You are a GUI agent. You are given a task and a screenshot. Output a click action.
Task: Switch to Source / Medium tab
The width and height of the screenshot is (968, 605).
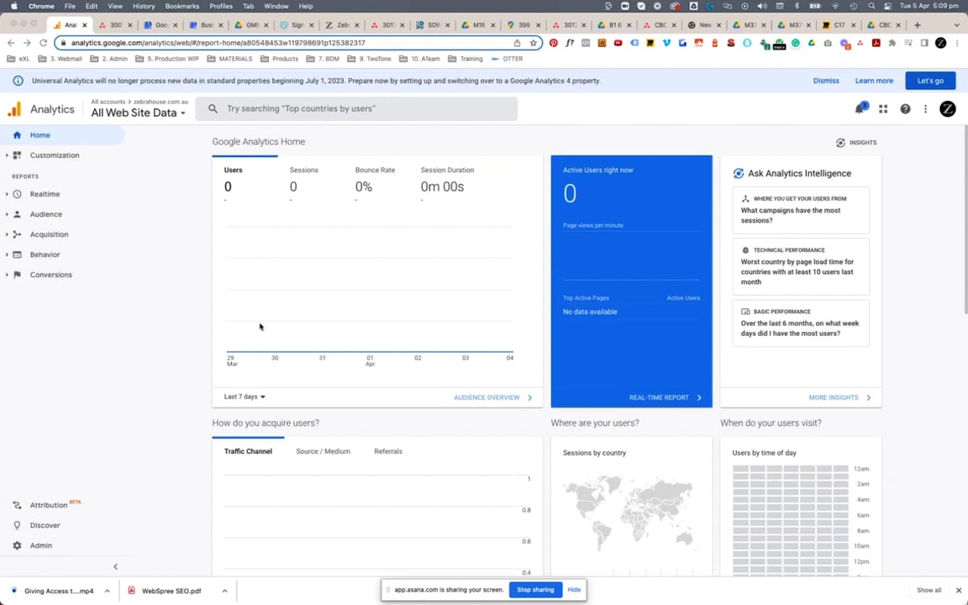click(x=323, y=451)
